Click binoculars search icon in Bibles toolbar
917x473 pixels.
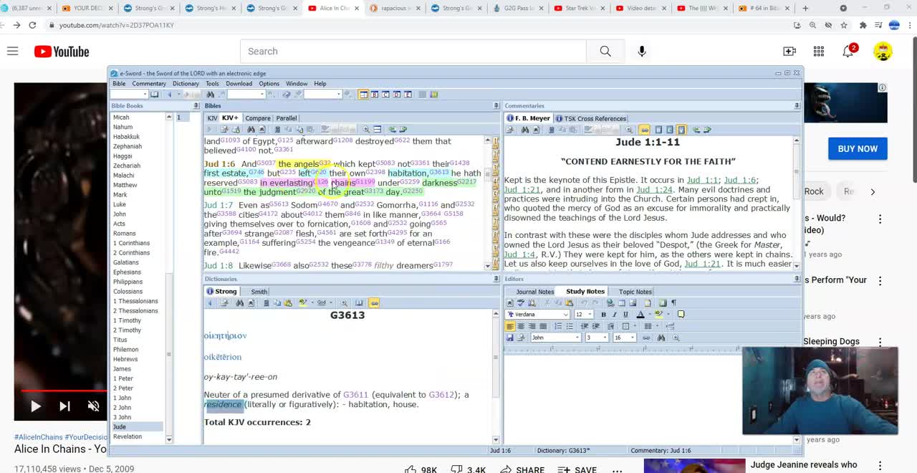[251, 130]
